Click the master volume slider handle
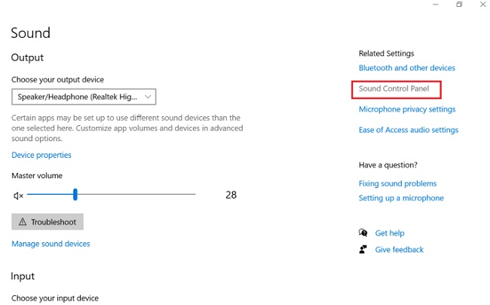This screenshot has height=305, width=490. [x=75, y=195]
